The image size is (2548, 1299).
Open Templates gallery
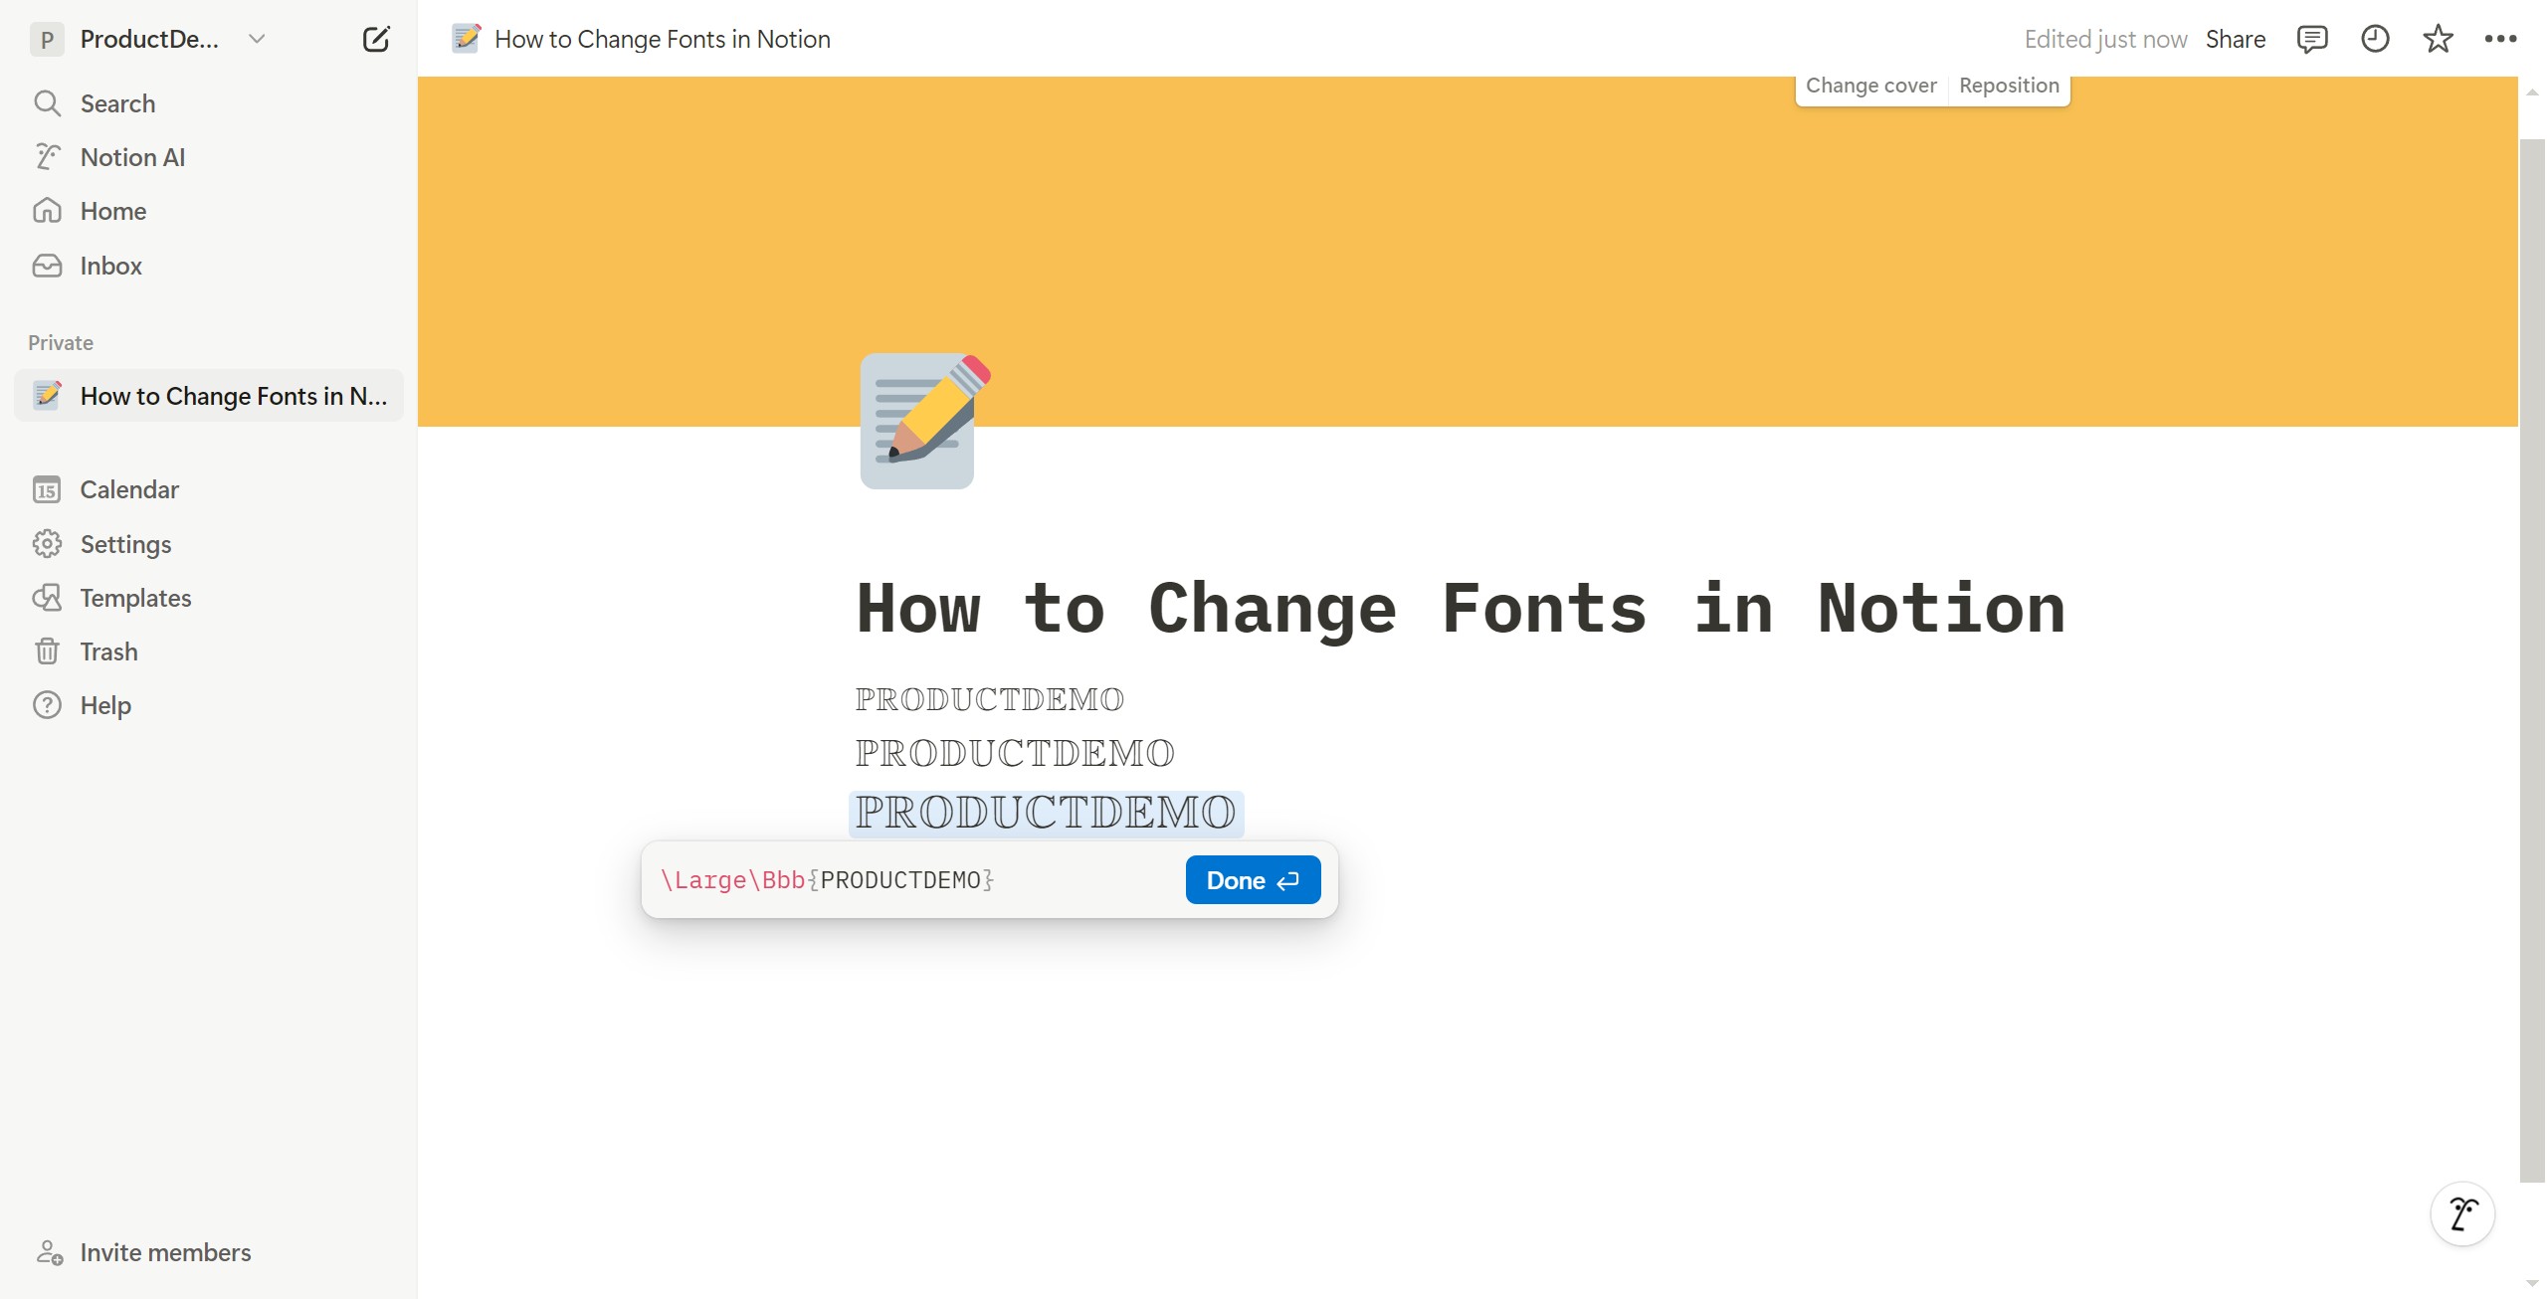coord(209,598)
